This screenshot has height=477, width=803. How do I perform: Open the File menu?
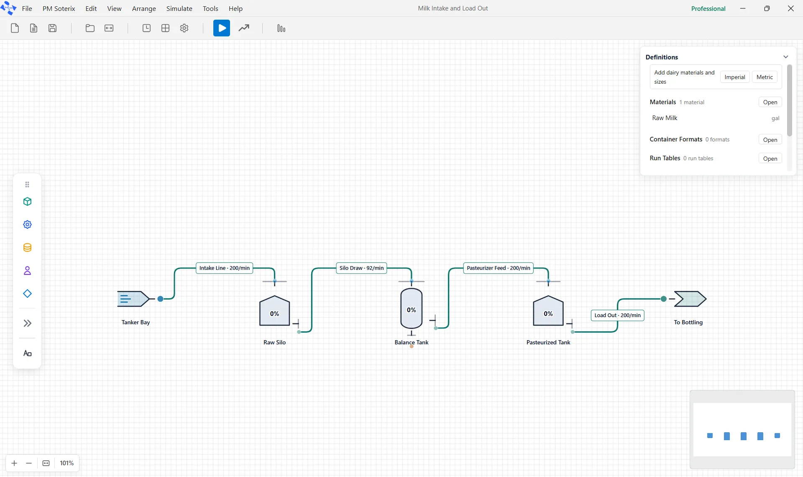pyautogui.click(x=27, y=8)
